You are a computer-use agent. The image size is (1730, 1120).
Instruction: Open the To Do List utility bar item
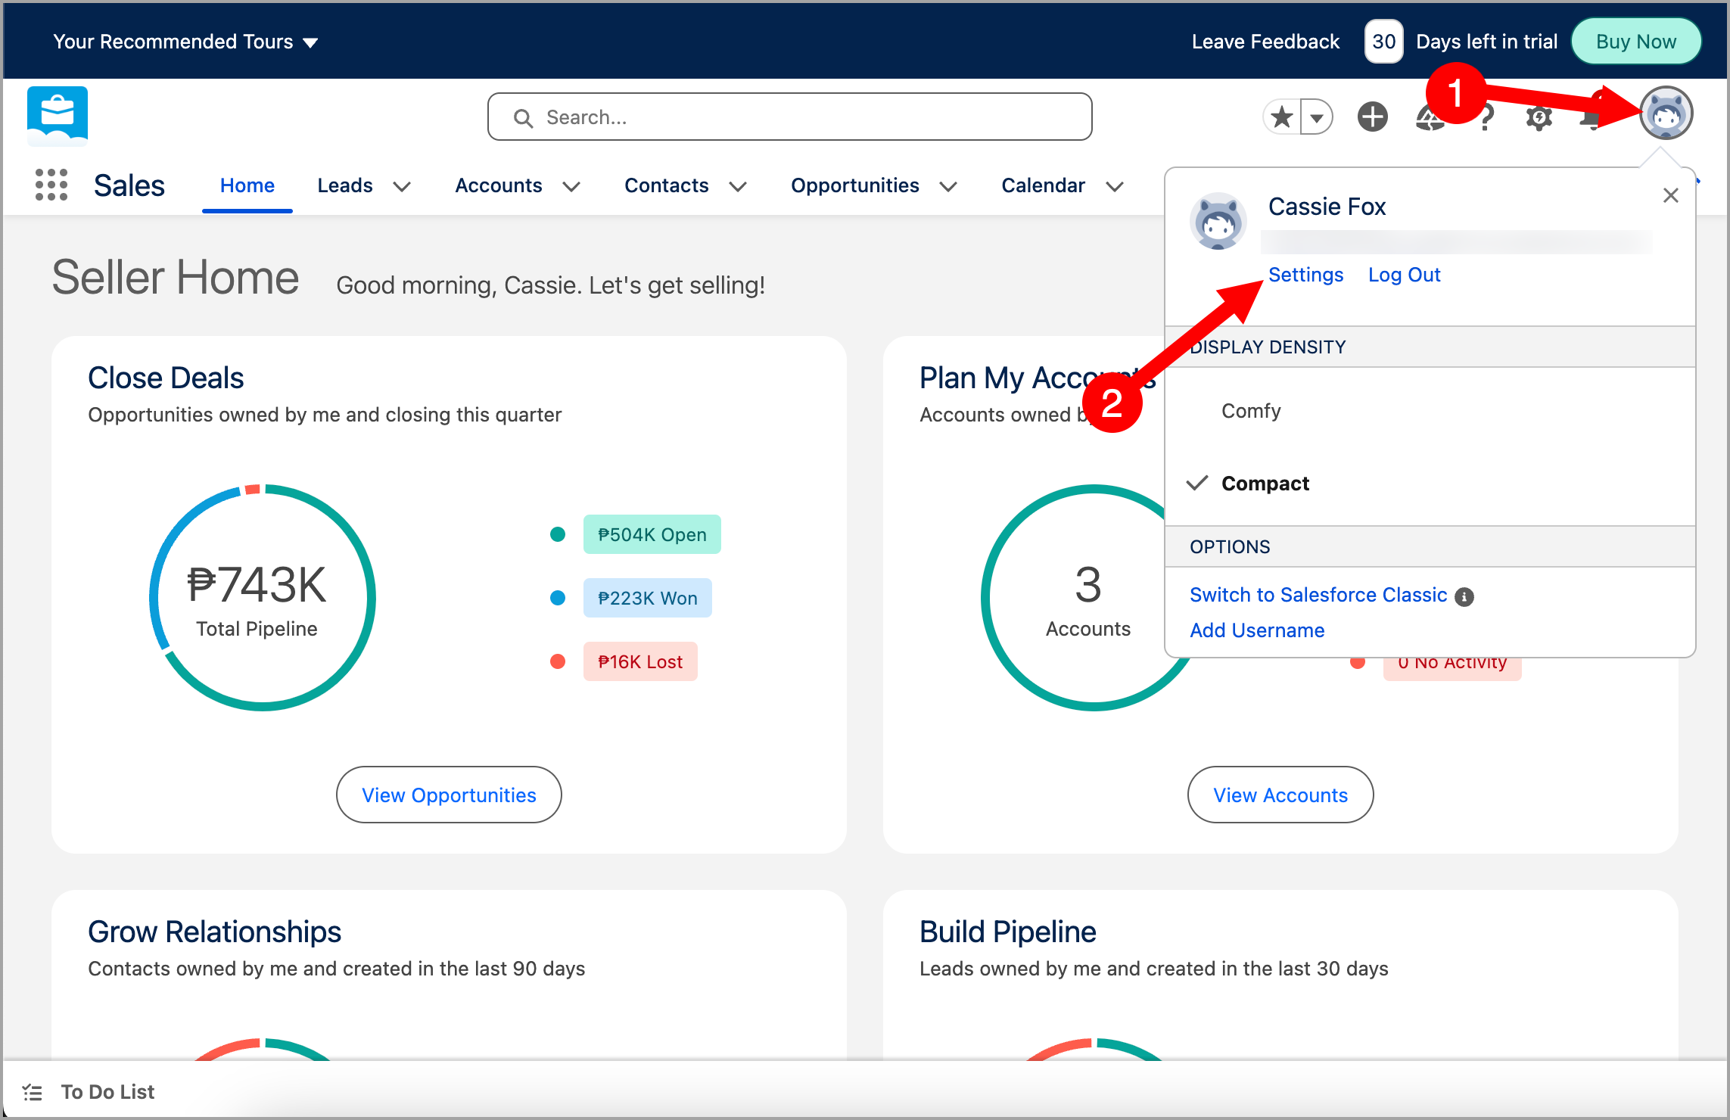click(x=89, y=1092)
